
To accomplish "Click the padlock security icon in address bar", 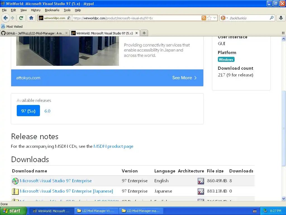I will [69, 18].
